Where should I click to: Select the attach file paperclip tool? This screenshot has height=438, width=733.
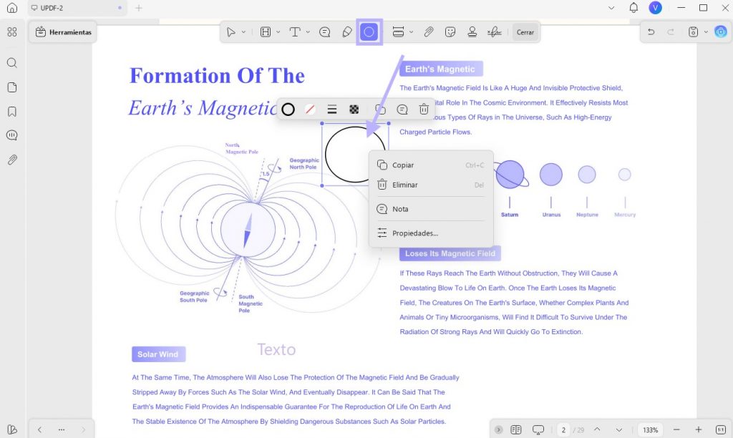point(428,31)
